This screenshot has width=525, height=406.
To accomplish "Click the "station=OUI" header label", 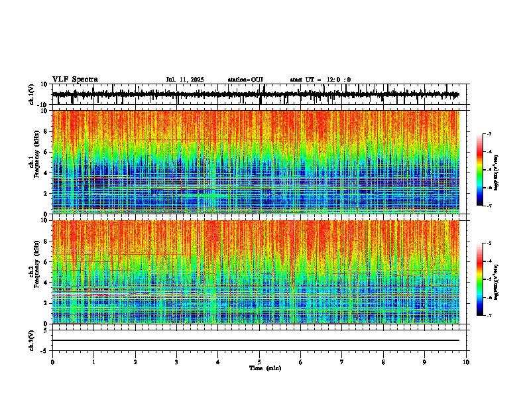I will [x=245, y=80].
